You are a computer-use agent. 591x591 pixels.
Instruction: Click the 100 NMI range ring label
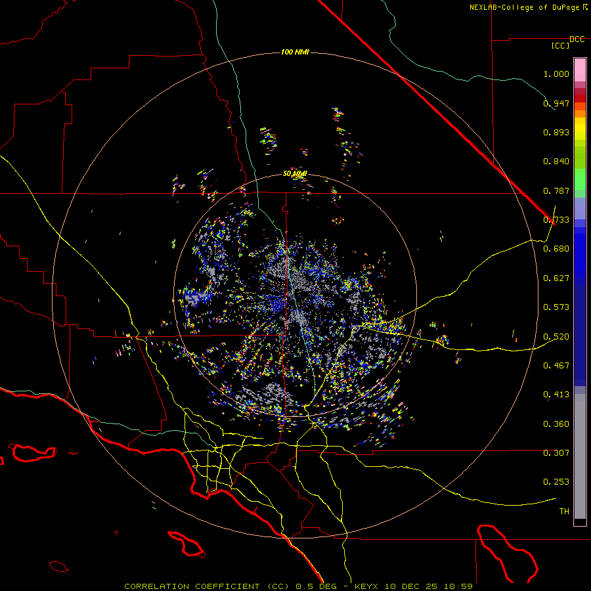pyautogui.click(x=295, y=52)
